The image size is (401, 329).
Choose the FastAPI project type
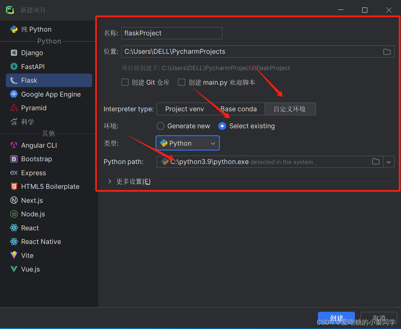(49, 67)
